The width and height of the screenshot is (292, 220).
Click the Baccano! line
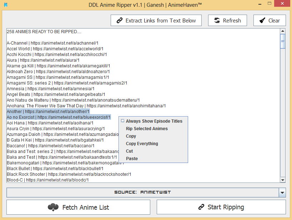coord(50,145)
